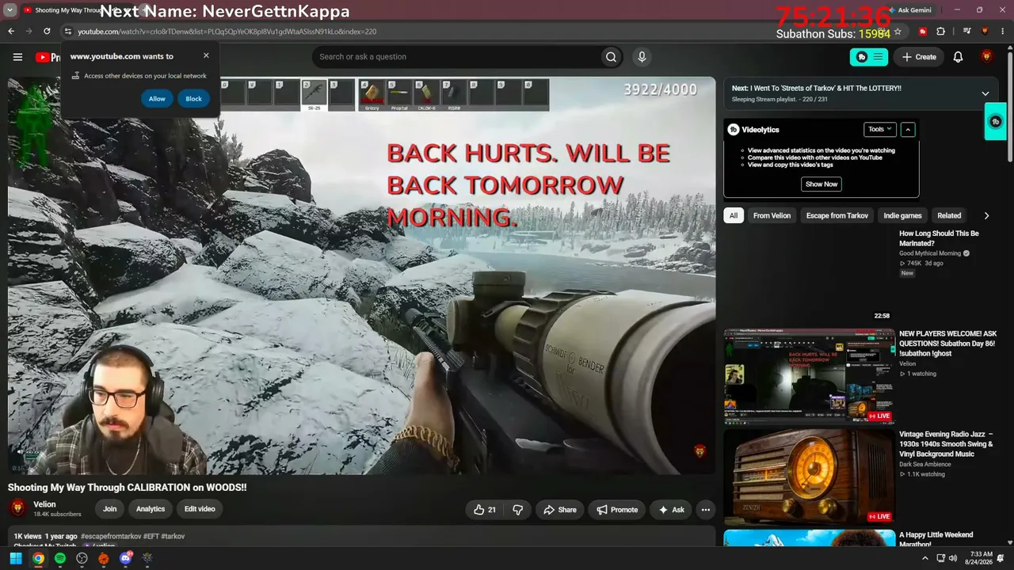Open Discord from the taskbar
This screenshot has width=1014, height=570.
point(125,558)
